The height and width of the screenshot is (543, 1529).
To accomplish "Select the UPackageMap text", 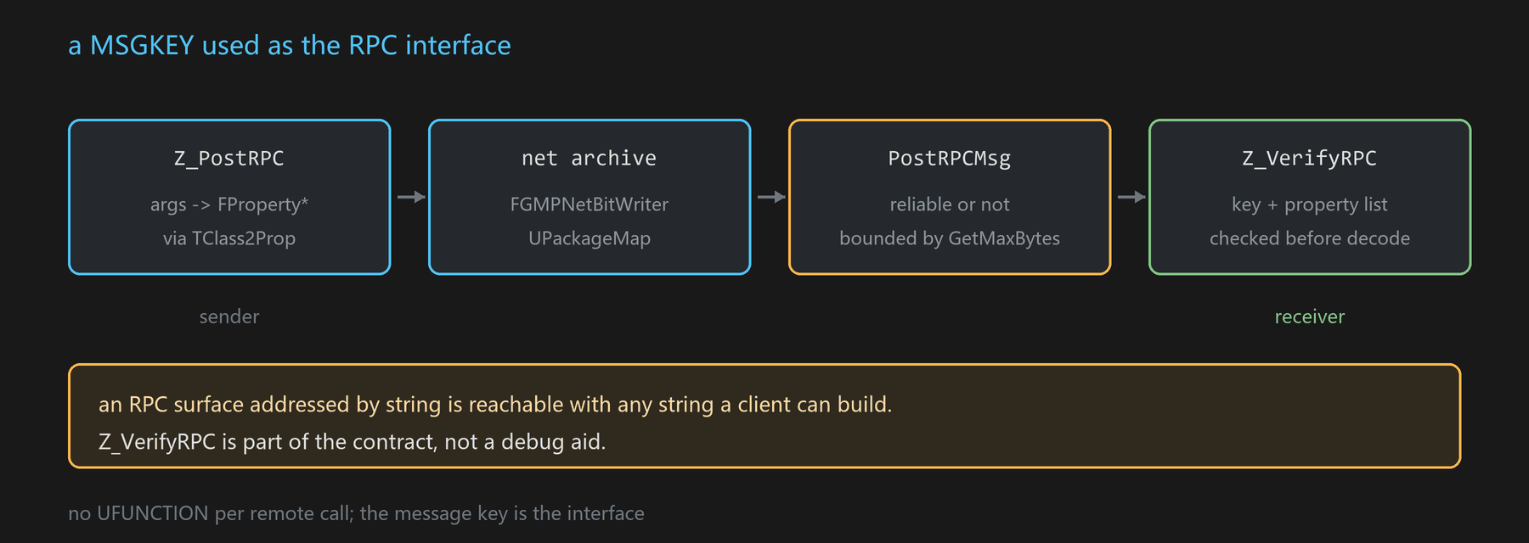I will pyautogui.click(x=590, y=238).
